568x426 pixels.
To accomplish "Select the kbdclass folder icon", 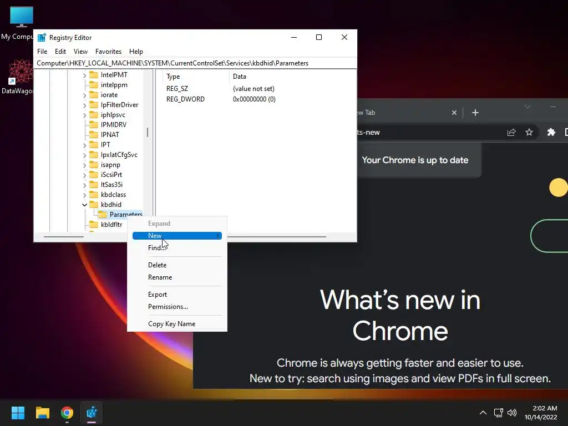I will [94, 195].
